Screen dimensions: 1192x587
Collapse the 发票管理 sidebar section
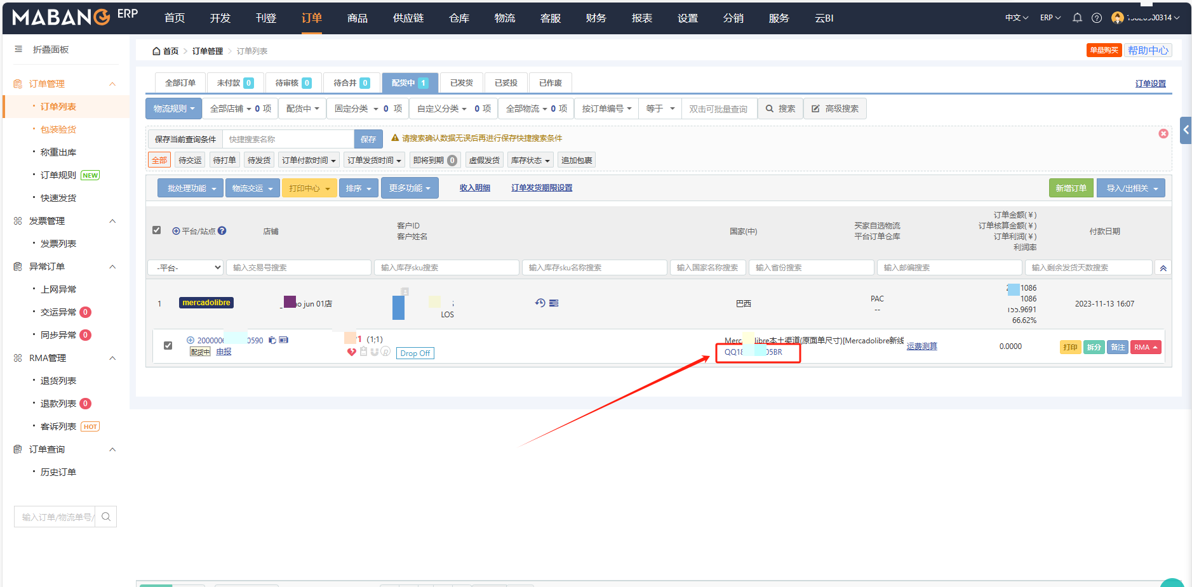click(x=112, y=221)
